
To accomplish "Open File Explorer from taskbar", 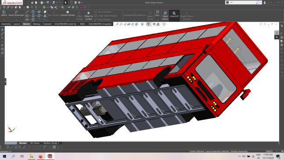I will pyautogui.click(x=32, y=156).
